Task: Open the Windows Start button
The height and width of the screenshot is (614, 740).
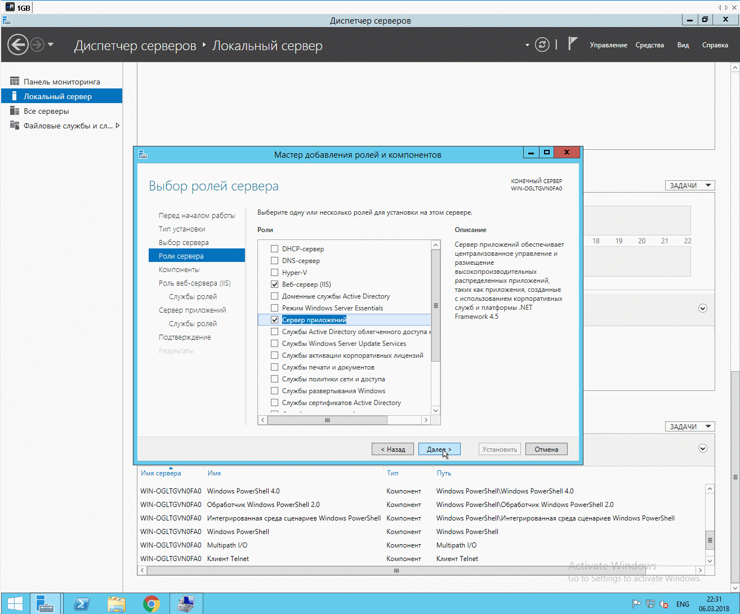Action: click(15, 604)
